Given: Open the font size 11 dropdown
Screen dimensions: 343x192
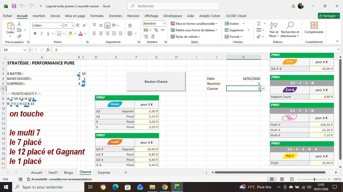Looking at the screenshot, I should coord(73,25).
